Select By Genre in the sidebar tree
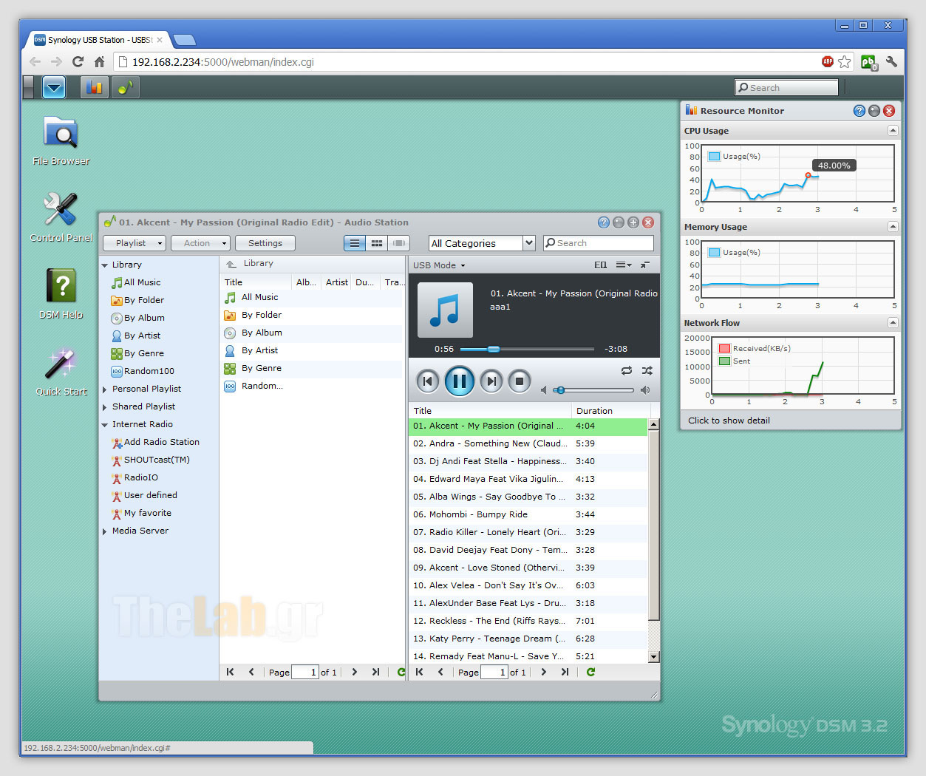 tap(137, 353)
